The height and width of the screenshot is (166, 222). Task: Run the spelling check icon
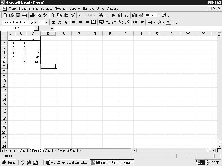click(x=45, y=15)
